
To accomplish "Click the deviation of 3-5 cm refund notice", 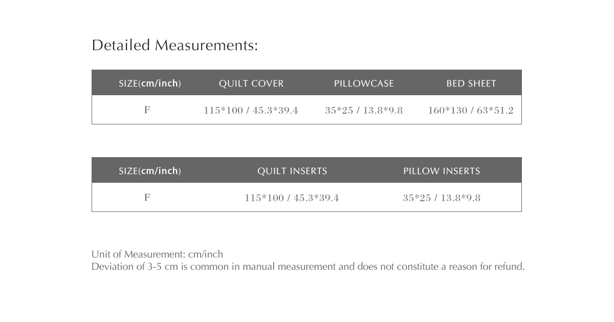I will click(x=308, y=267).
